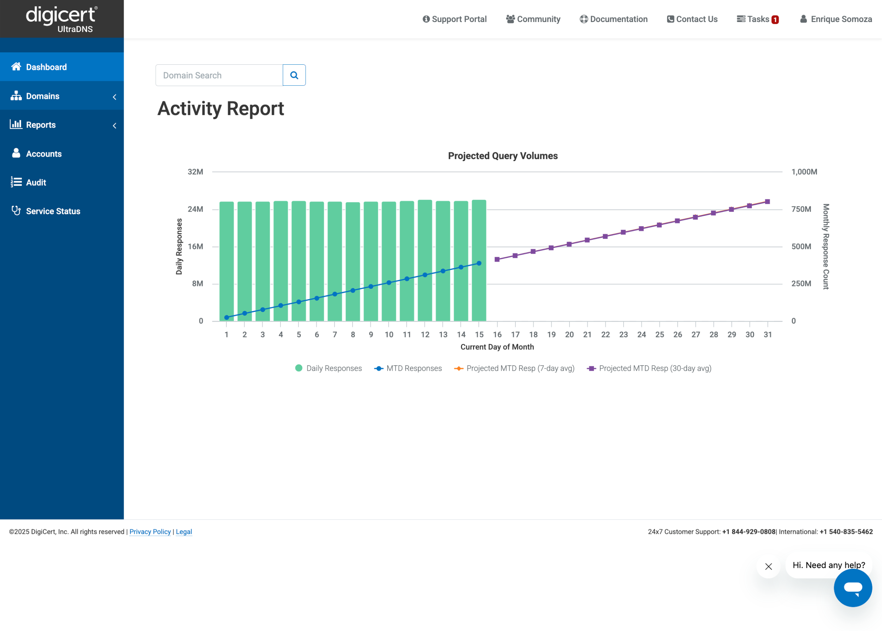Open Service Status from sidebar
The height and width of the screenshot is (631, 882).
pos(53,211)
